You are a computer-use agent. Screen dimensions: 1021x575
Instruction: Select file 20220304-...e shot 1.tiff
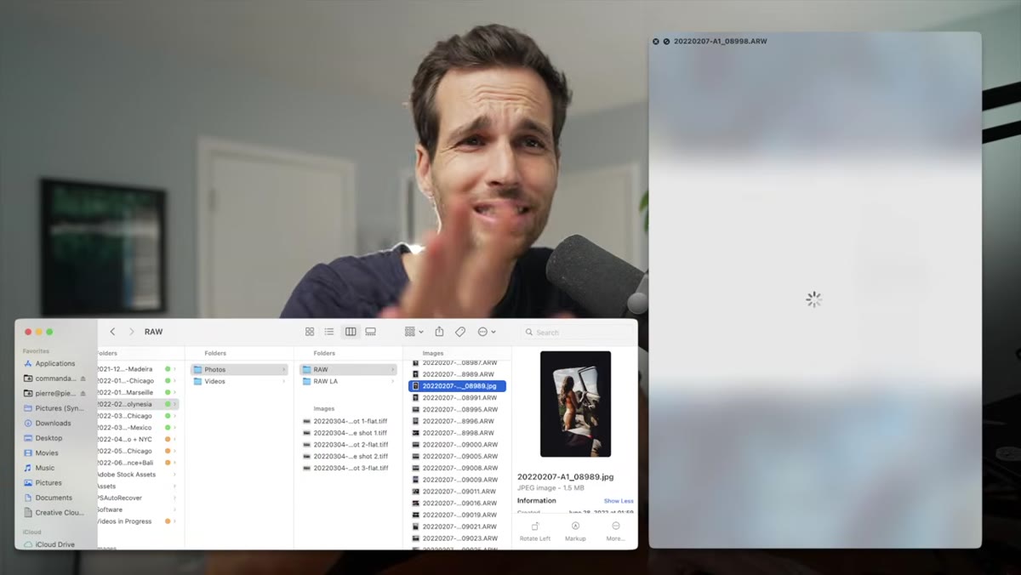[345, 433]
